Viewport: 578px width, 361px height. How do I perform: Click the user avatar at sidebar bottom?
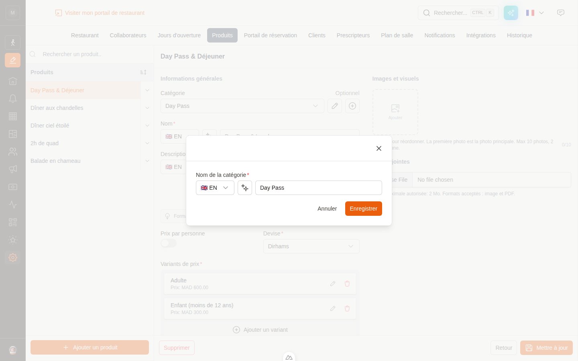click(13, 350)
